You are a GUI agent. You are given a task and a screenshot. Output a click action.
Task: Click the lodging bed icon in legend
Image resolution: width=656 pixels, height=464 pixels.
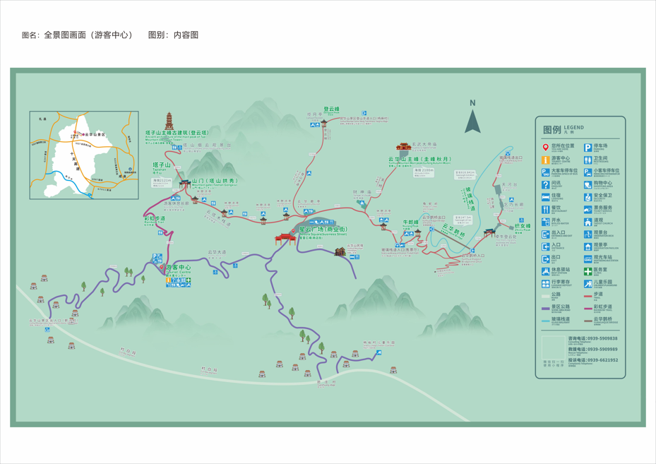coord(545,197)
